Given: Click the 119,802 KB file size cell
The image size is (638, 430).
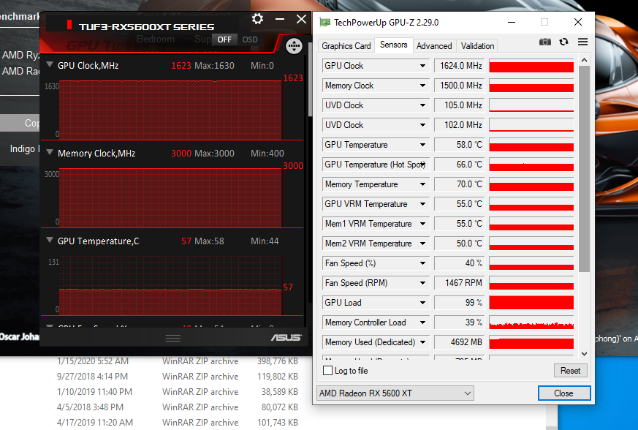Looking at the screenshot, I should coord(278,377).
